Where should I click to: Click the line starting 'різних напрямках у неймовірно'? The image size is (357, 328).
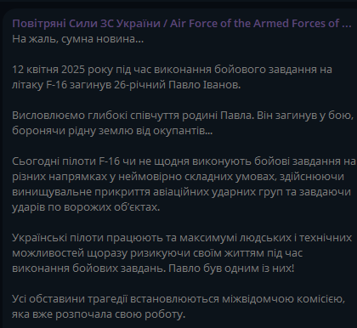pos(178,177)
